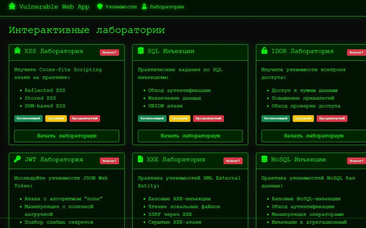Click Обход аутентификации in NoSQL card
Screen dimensions: 366x228
(303, 206)
